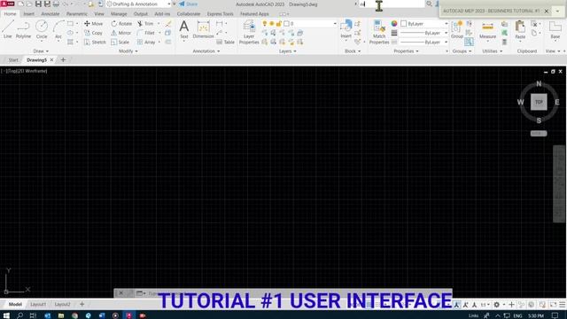The image size is (567, 319).
Task: Click the Base view tool
Action: click(555, 29)
